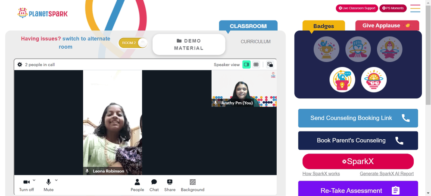Screen dimensions: 431x196
Task: Open How SparkX works link
Action: [321, 174]
